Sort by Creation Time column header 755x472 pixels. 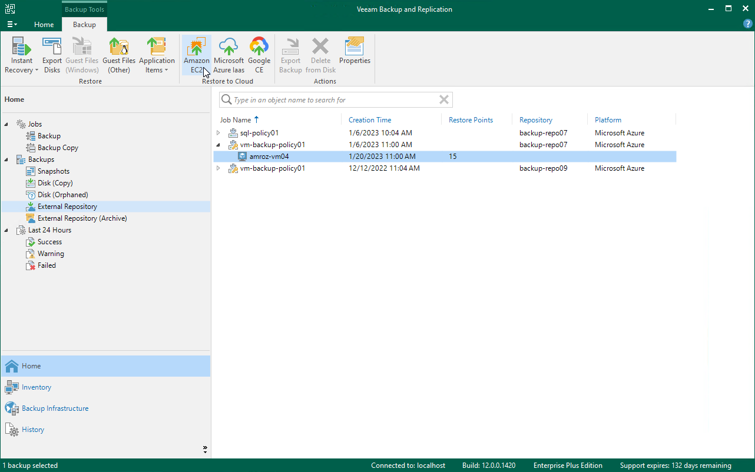370,120
